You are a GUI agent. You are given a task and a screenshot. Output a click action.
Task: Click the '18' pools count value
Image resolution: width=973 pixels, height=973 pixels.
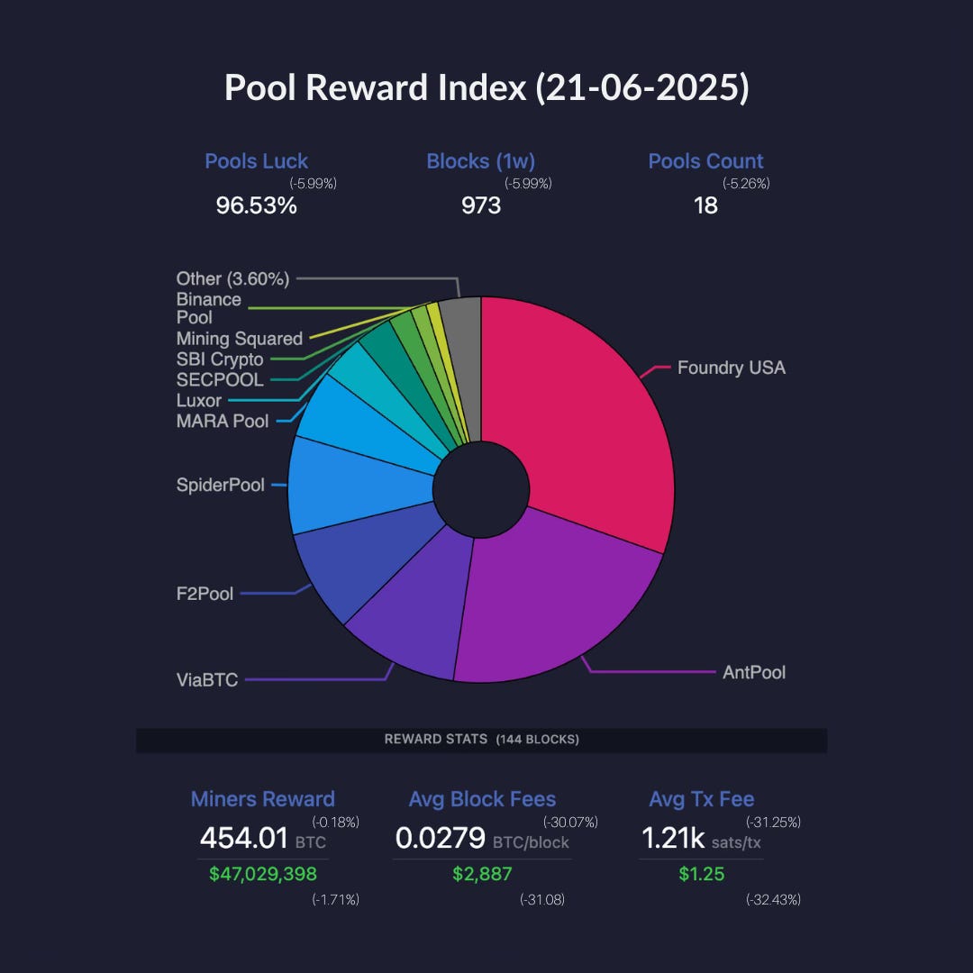(x=705, y=205)
